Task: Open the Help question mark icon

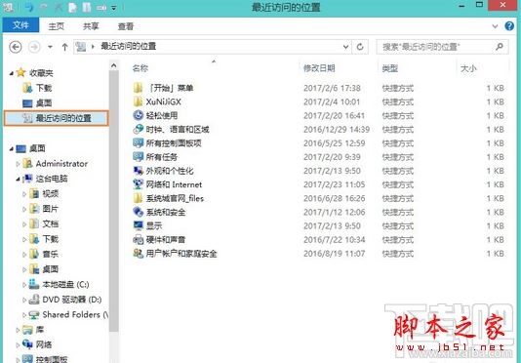Action: pos(509,26)
